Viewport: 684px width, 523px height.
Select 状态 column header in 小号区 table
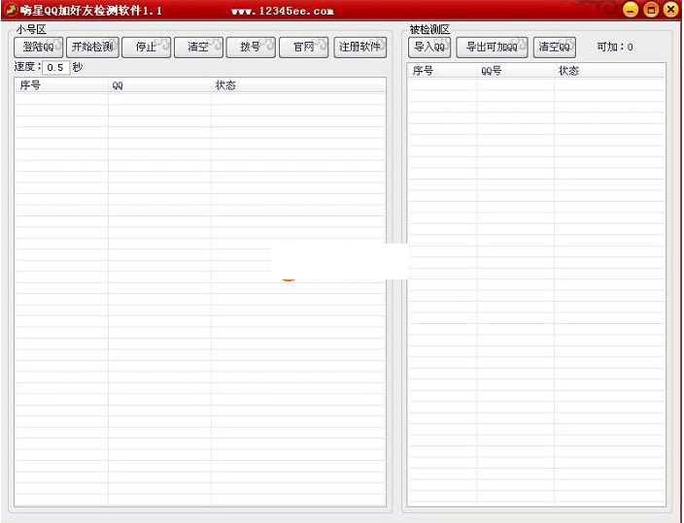click(297, 85)
